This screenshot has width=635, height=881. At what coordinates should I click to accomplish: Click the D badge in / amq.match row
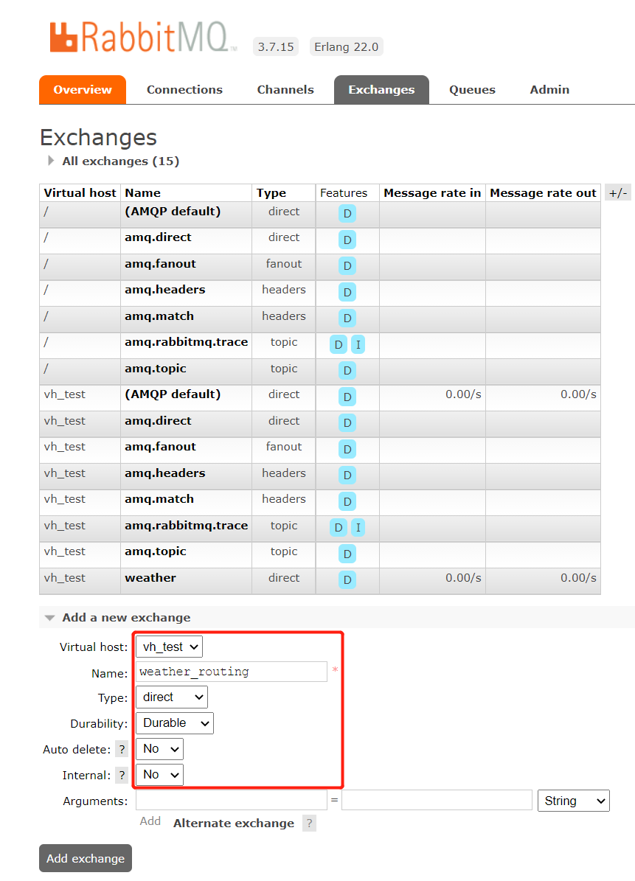(347, 318)
